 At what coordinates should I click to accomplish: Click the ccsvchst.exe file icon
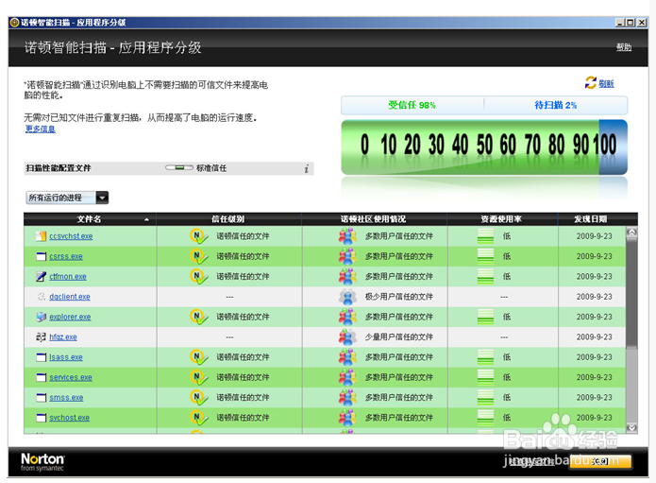[41, 236]
